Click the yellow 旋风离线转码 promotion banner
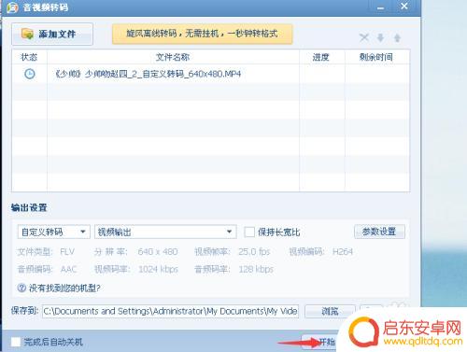The image size is (467, 352). [202, 34]
